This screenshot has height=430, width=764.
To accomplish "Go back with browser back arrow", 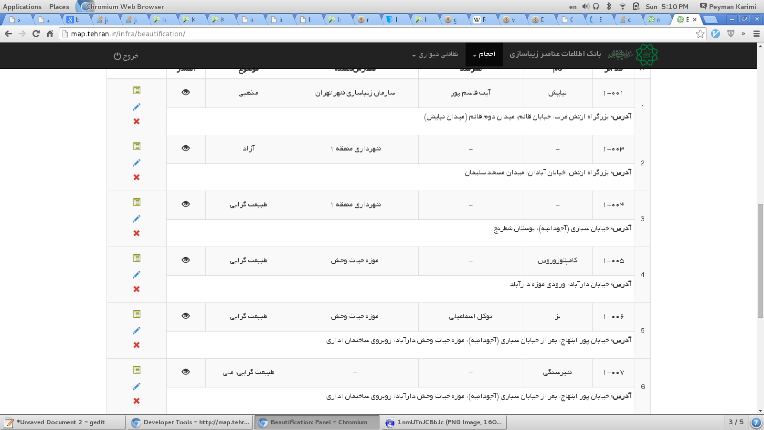I will 8,33.
